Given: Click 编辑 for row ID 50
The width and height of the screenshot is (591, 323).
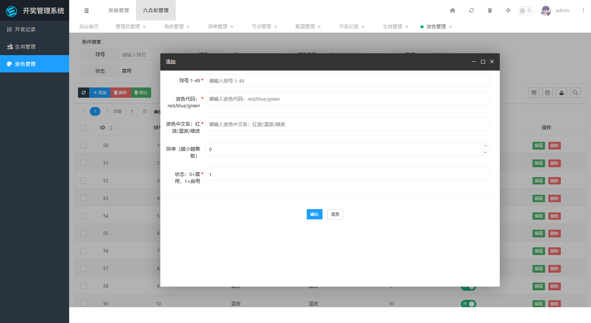Looking at the screenshot, I should coord(539,146).
